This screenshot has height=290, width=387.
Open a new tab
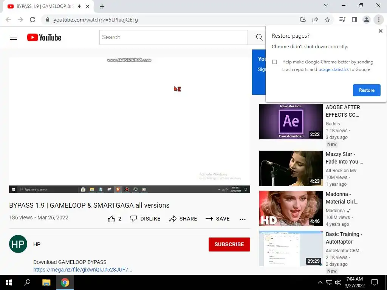coord(102,6)
